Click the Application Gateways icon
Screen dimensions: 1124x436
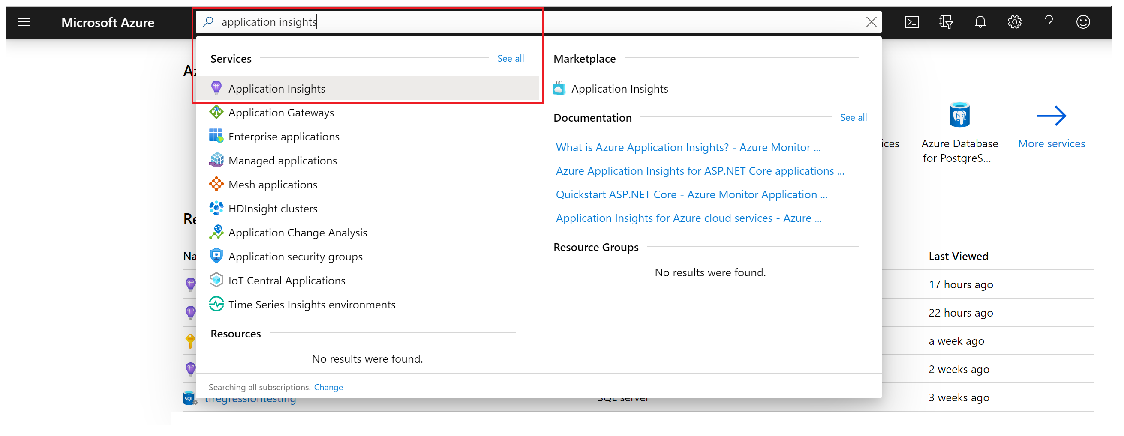[216, 112]
